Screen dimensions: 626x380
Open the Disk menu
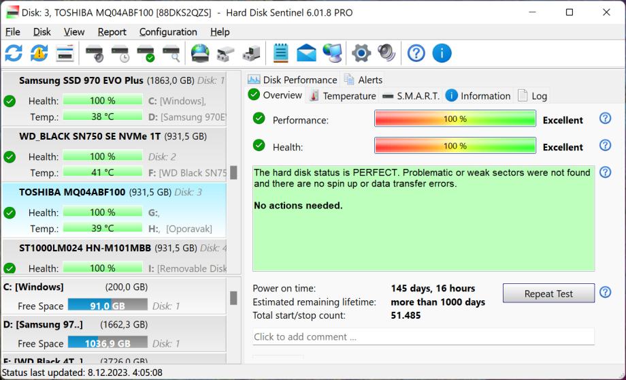pyautogui.click(x=42, y=32)
